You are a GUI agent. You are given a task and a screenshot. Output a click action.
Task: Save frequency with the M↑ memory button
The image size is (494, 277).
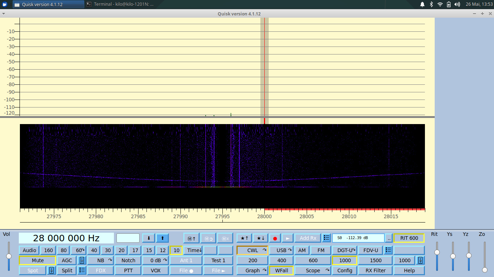[x=192, y=238]
